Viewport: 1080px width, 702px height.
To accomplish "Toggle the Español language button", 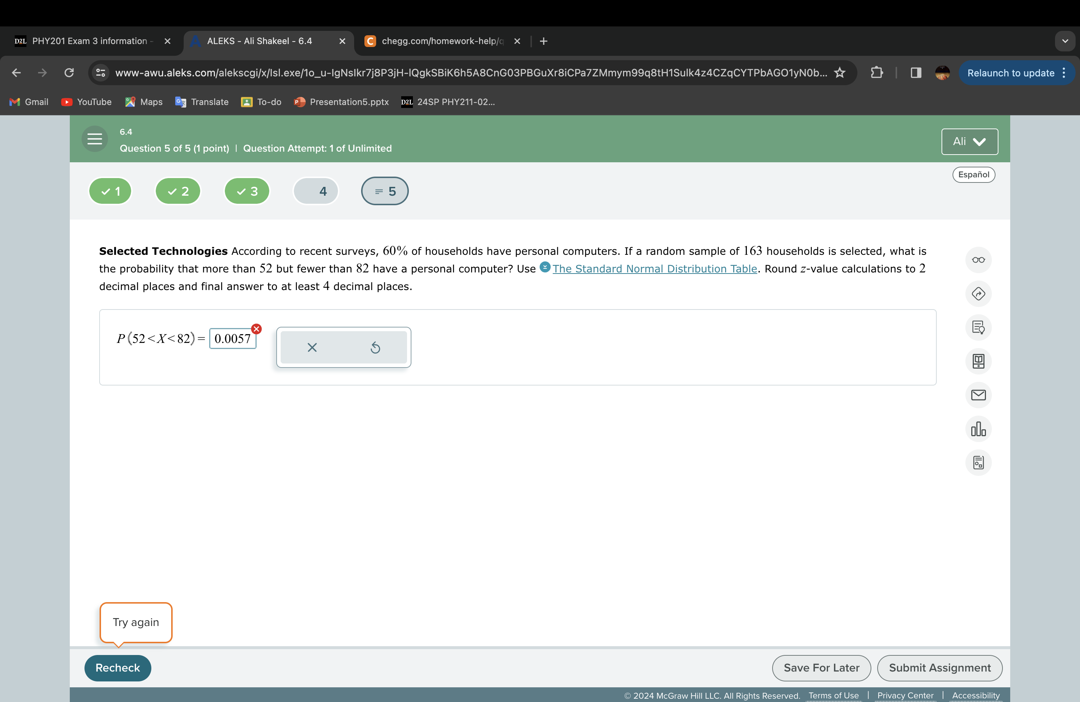I will coord(973,175).
